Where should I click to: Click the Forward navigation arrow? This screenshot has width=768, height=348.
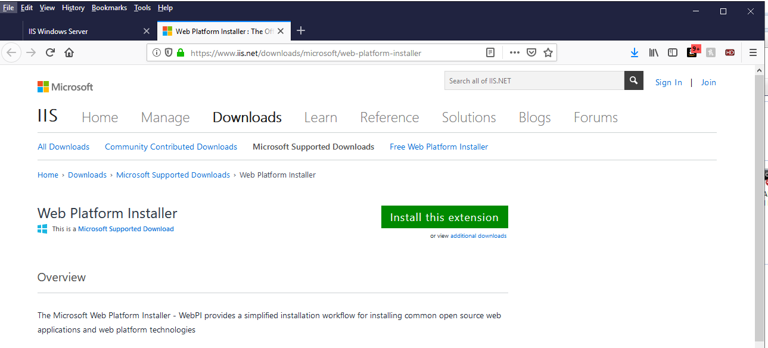[31, 52]
